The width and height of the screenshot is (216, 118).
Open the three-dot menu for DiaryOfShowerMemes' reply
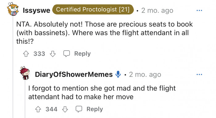(x=199, y=75)
